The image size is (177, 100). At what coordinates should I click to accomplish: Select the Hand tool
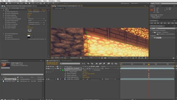point(6,3)
